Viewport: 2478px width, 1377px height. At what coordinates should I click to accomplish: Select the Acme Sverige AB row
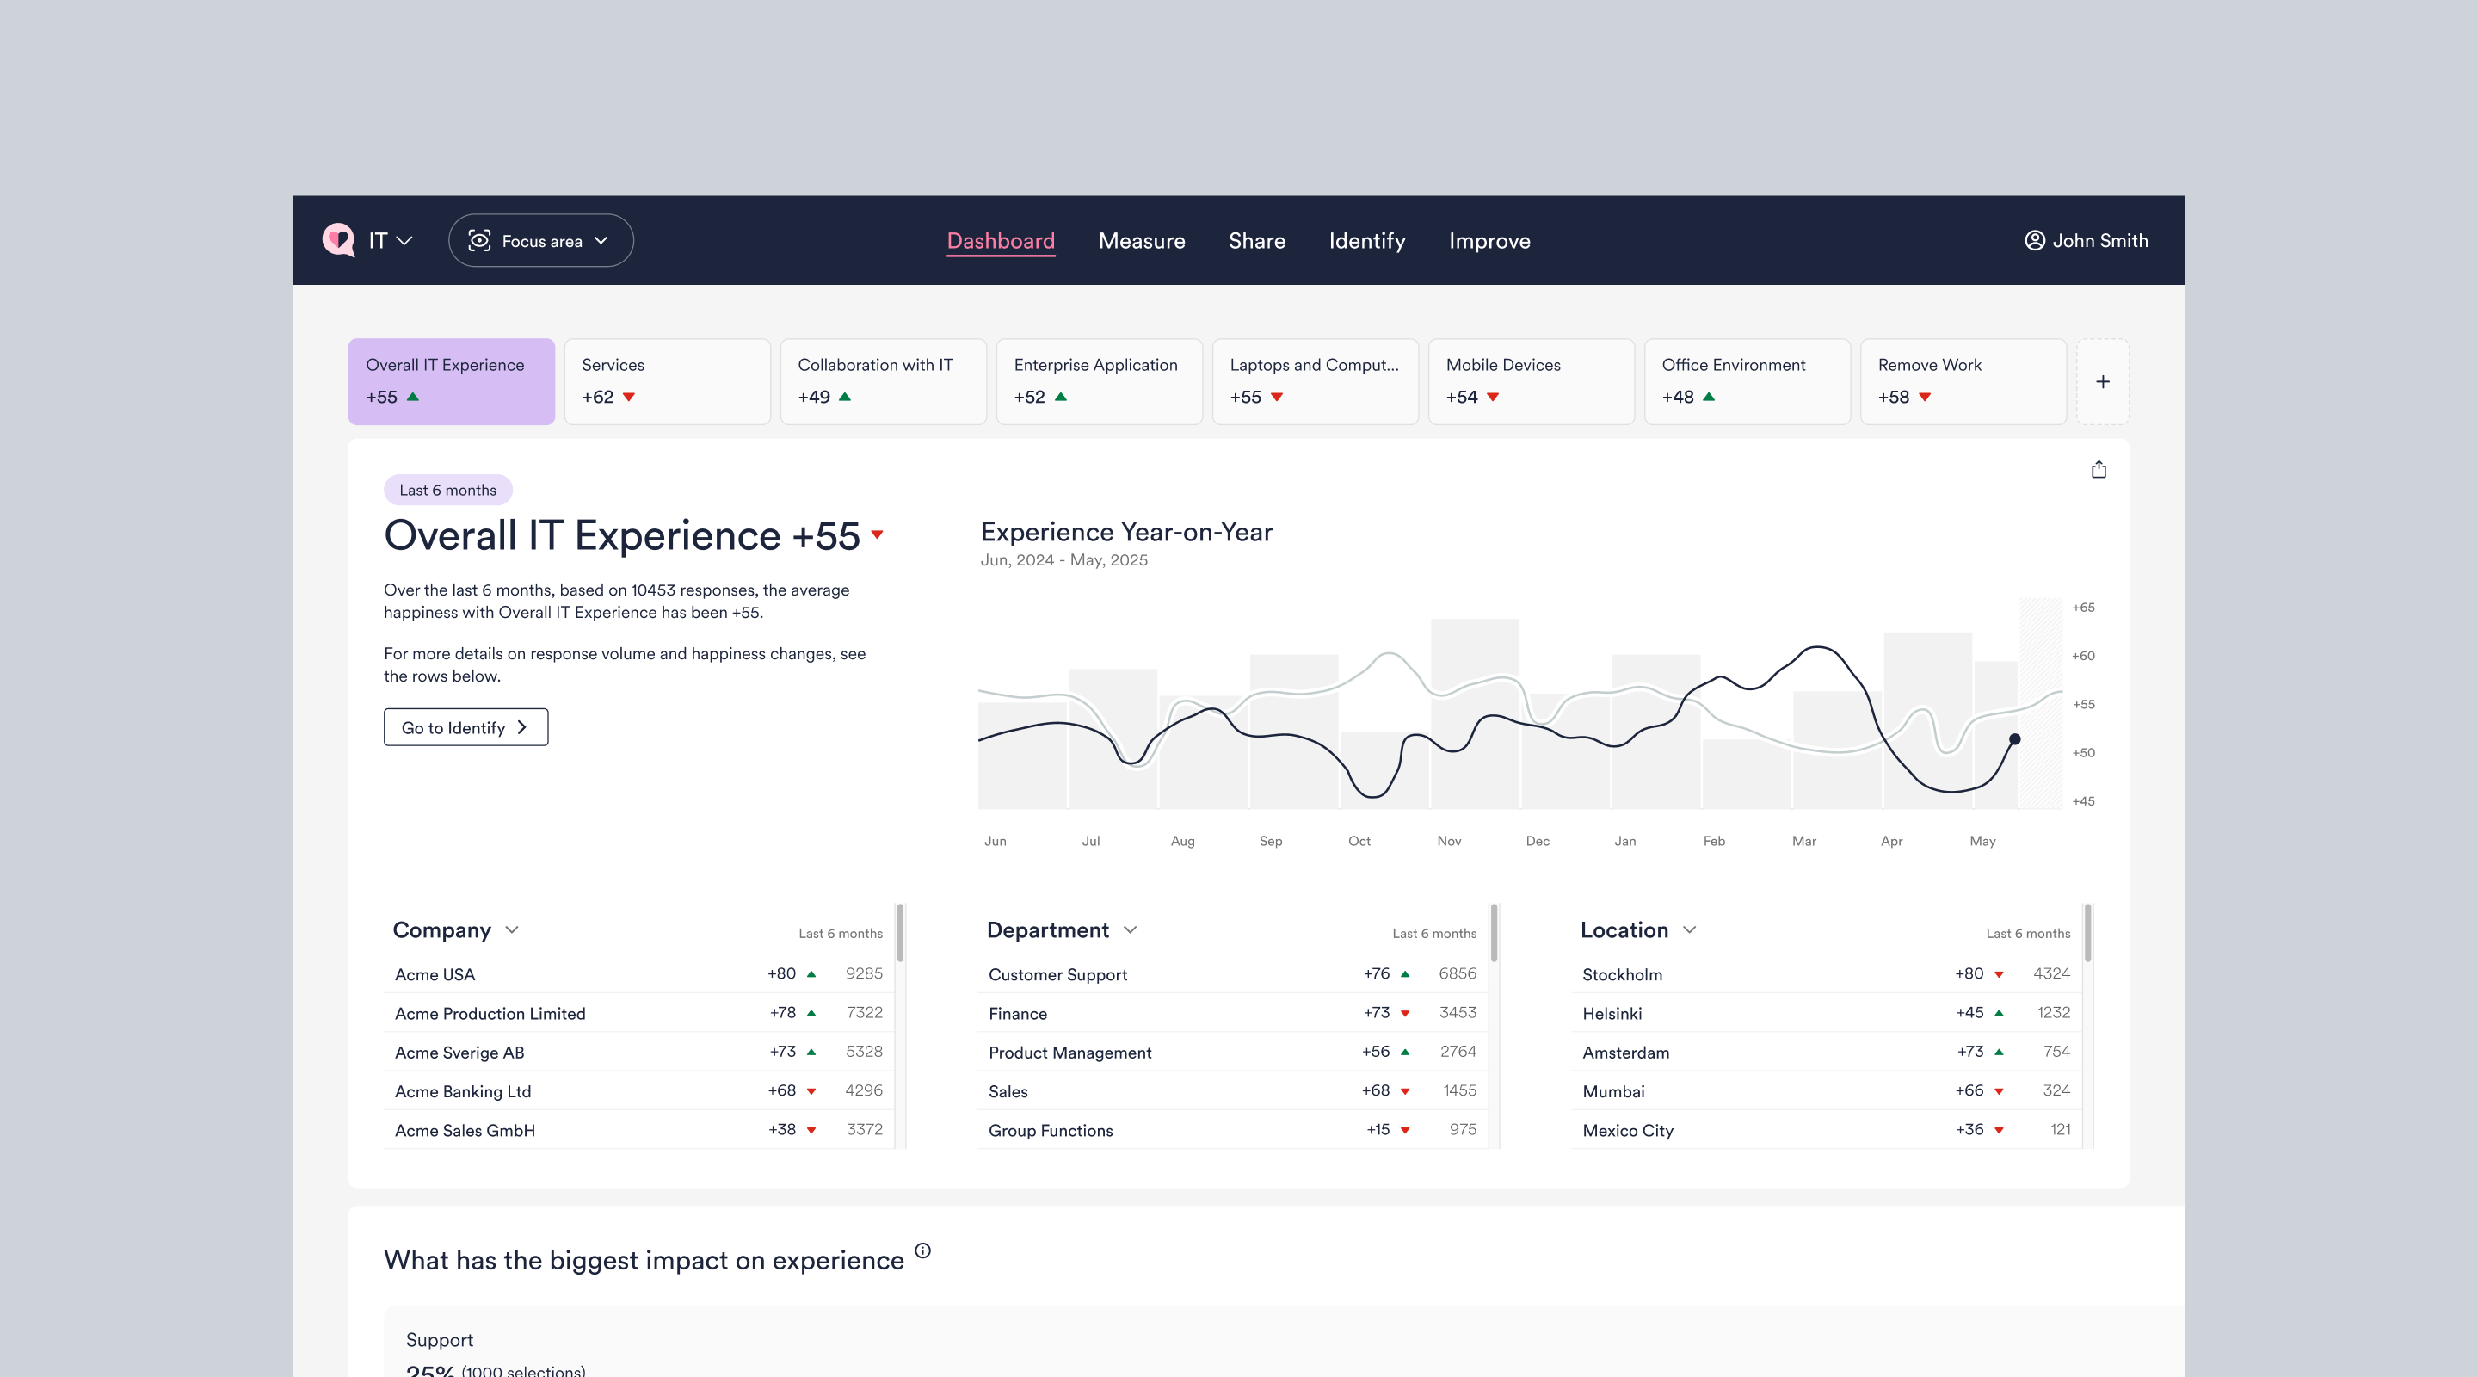tap(638, 1052)
